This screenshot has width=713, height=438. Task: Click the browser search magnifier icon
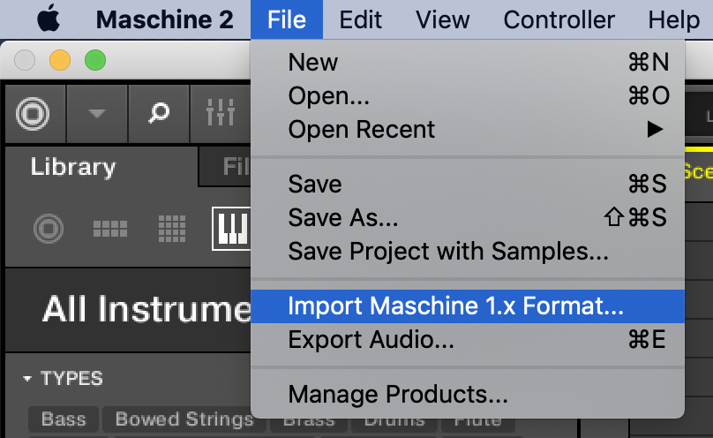(x=159, y=113)
